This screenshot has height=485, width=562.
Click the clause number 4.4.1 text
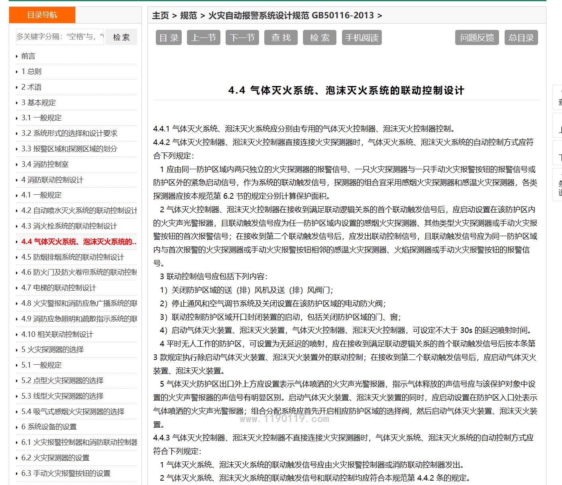161,129
